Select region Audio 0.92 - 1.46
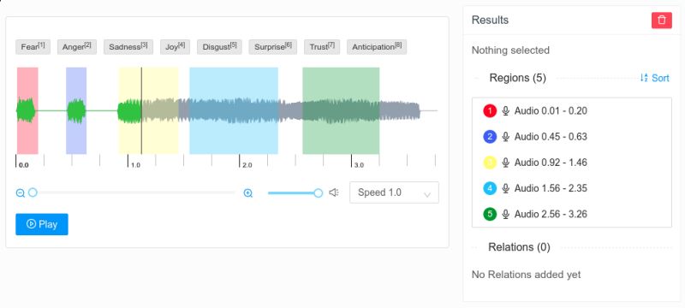 coord(572,163)
